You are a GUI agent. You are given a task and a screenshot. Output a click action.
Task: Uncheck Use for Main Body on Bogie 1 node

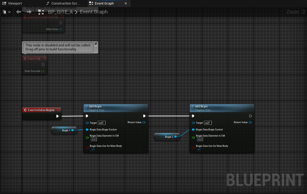[x=93, y=149]
